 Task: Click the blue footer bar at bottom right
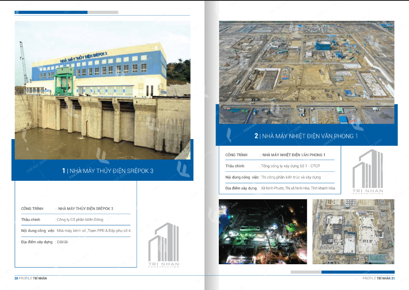358,272
